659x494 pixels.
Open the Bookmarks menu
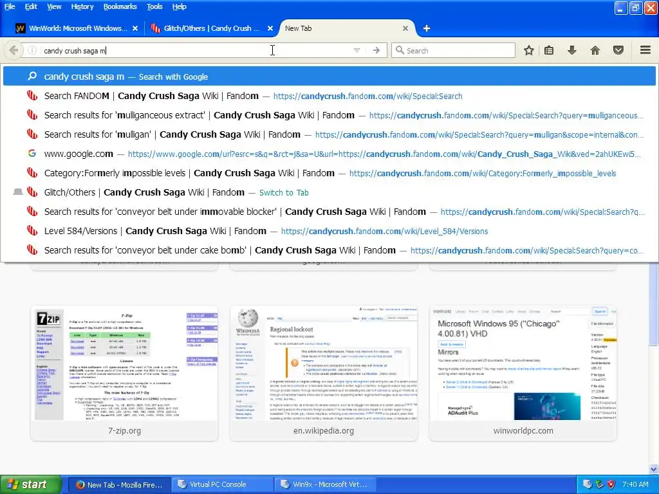click(120, 6)
